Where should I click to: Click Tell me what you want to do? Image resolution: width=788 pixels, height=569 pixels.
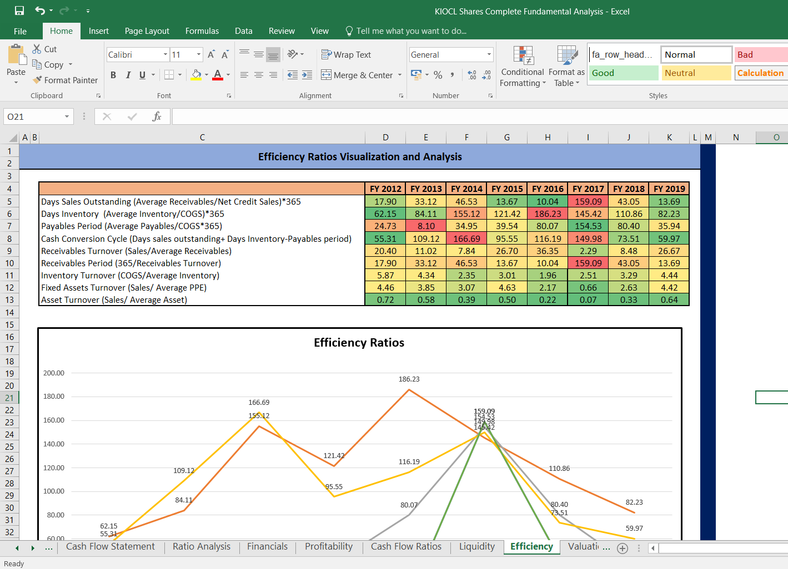click(406, 31)
